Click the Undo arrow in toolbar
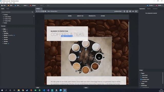This screenshot has width=164, height=92. tap(38, 5)
